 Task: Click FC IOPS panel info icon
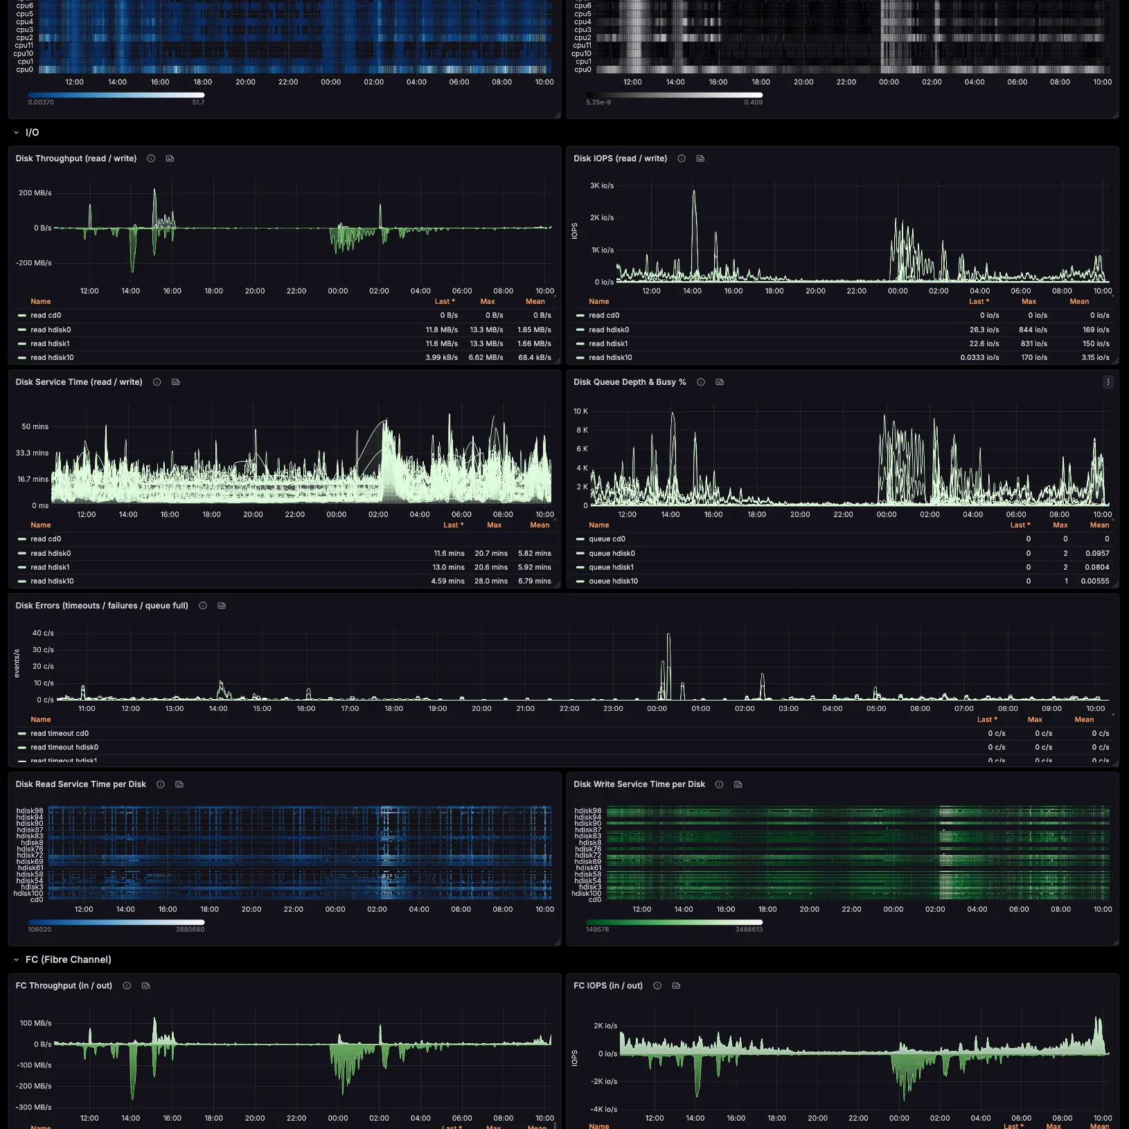pyautogui.click(x=657, y=986)
